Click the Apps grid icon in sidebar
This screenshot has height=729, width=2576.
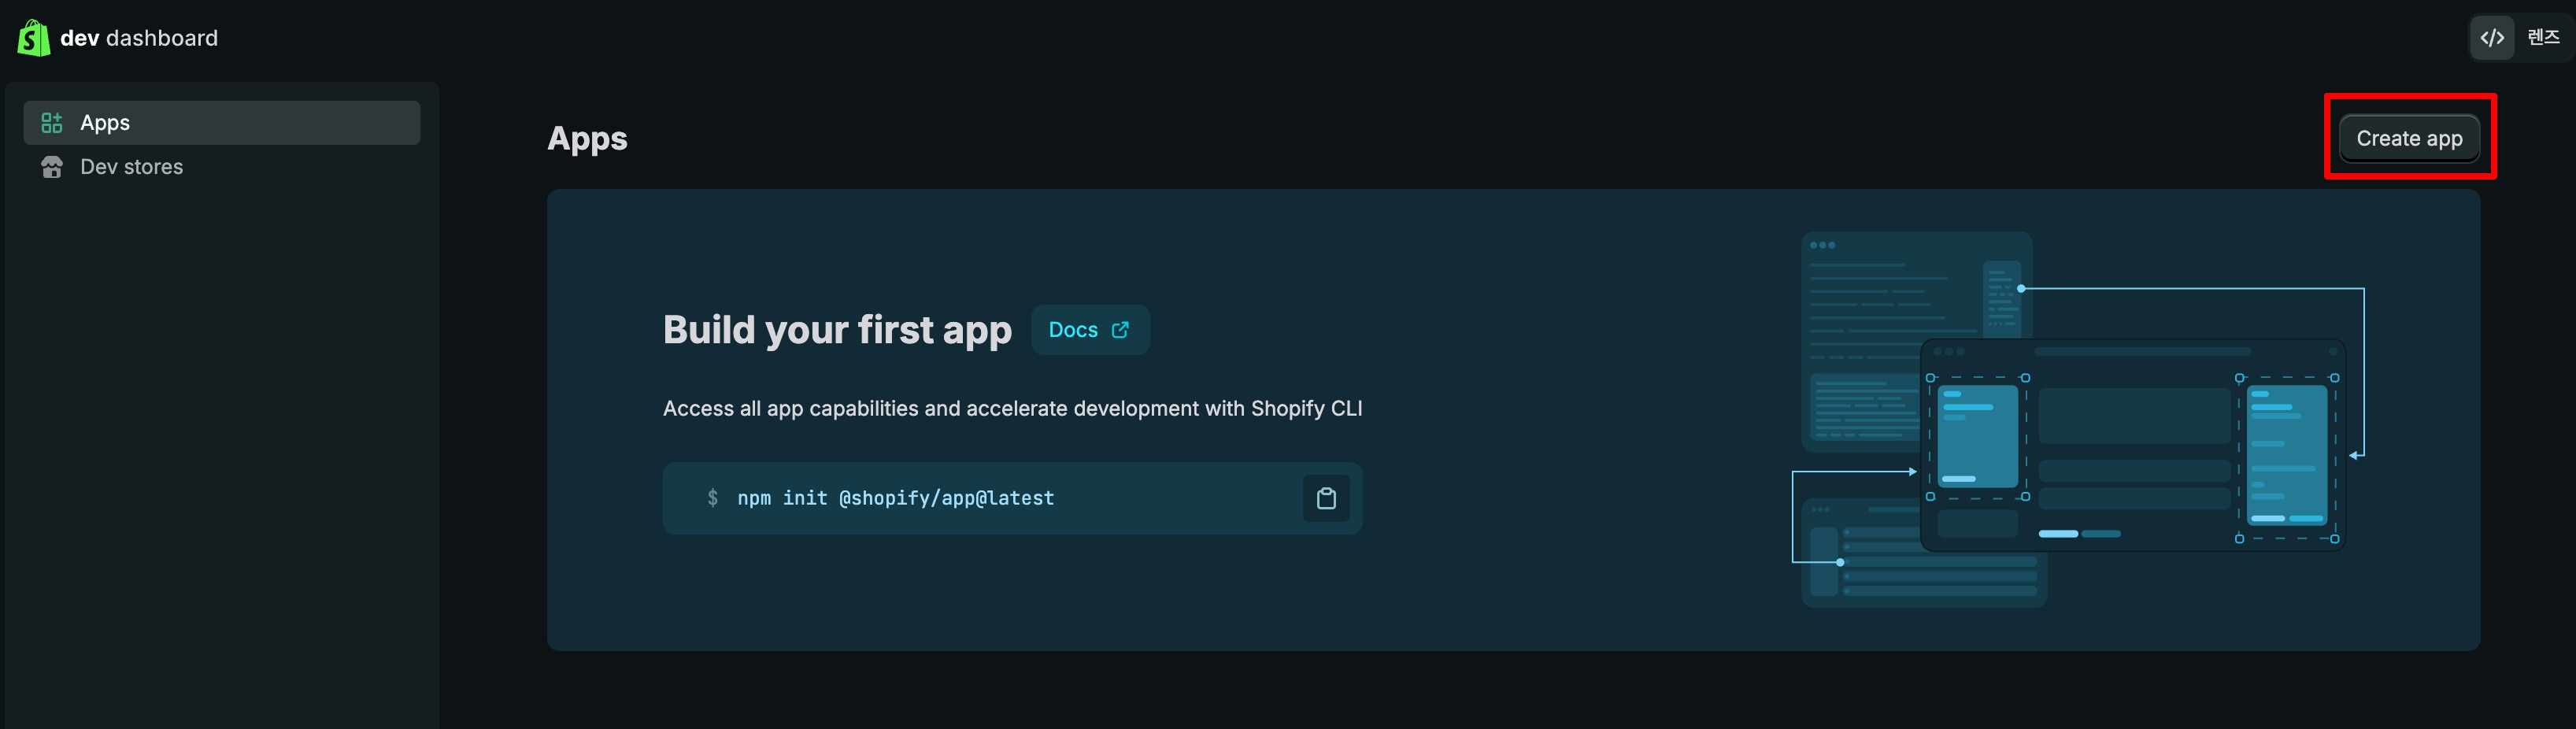click(52, 123)
